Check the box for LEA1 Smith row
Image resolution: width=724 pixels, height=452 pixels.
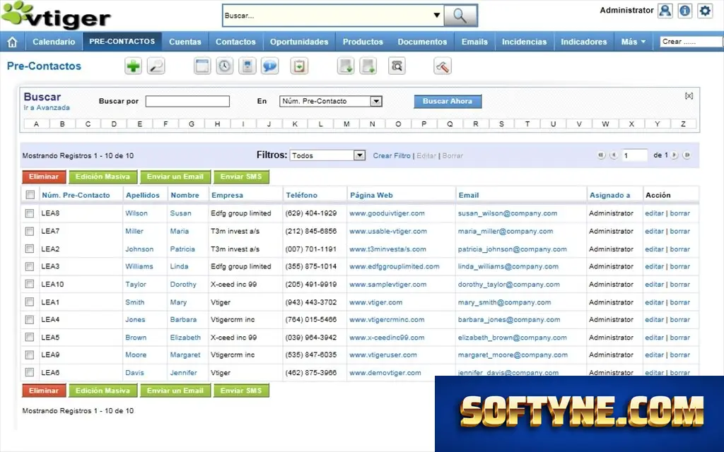coord(30,302)
